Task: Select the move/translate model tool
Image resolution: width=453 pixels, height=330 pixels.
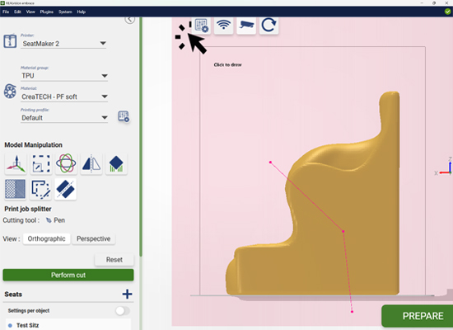Action: coord(16,163)
